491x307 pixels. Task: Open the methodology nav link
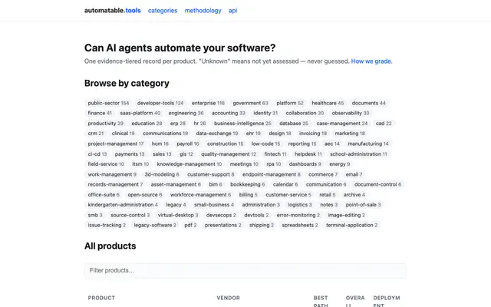203,11
